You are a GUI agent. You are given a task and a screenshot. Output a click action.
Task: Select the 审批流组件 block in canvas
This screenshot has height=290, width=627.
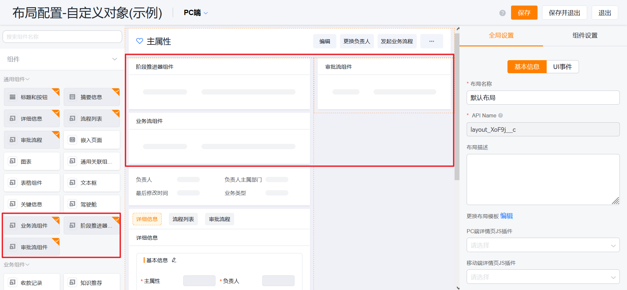[384, 84]
